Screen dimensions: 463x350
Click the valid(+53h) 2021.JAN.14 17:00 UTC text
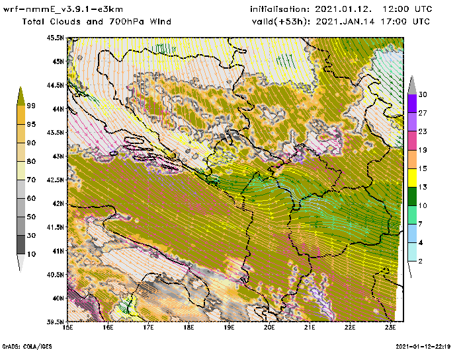(x=341, y=22)
